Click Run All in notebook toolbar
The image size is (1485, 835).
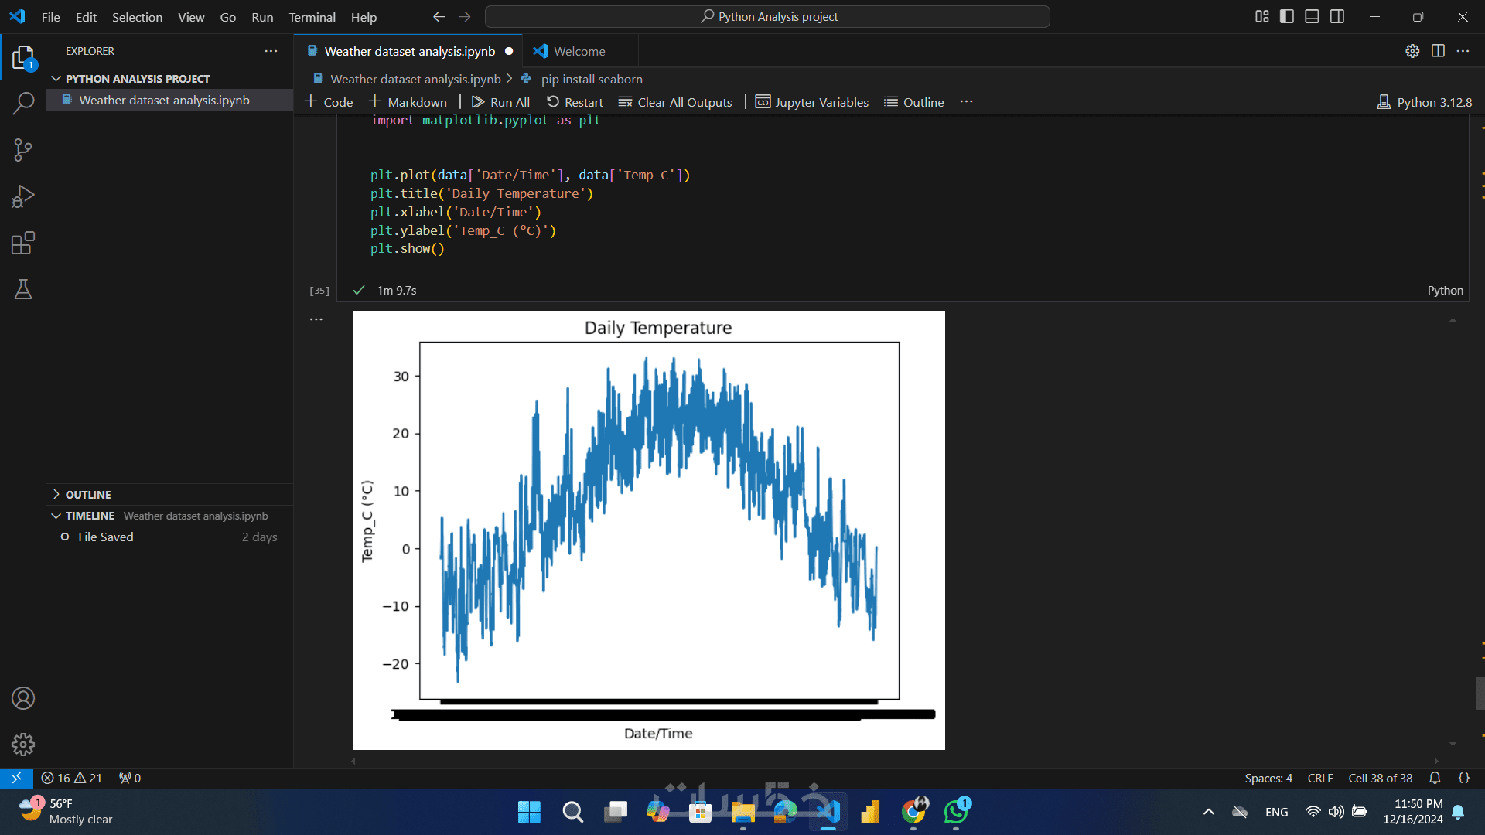coord(500,102)
